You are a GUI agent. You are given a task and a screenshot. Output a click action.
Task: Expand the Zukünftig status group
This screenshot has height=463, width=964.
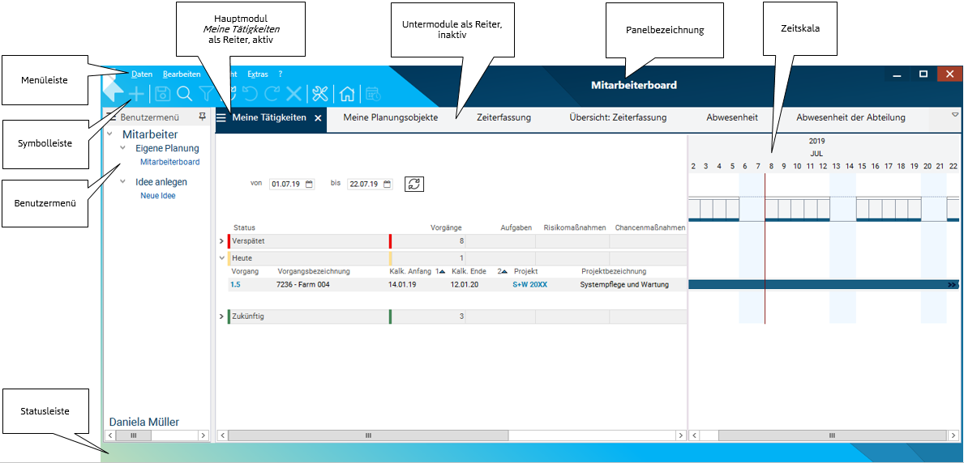221,316
